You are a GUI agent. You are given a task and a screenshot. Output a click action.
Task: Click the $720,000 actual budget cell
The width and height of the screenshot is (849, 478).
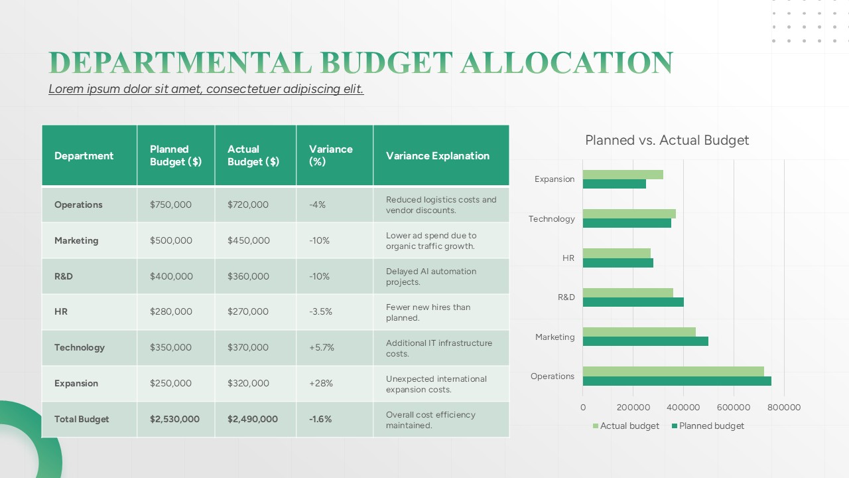tap(255, 204)
